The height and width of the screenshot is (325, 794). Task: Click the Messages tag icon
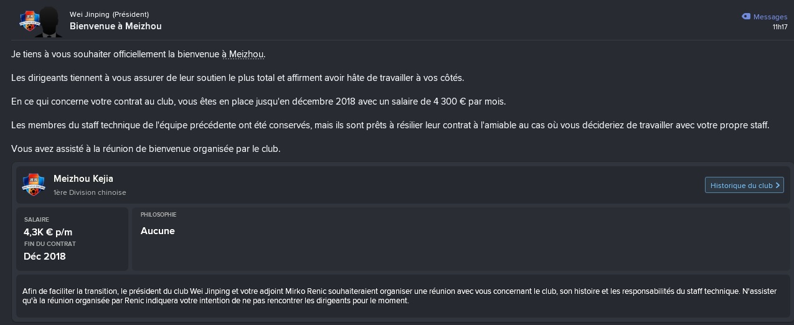(746, 17)
